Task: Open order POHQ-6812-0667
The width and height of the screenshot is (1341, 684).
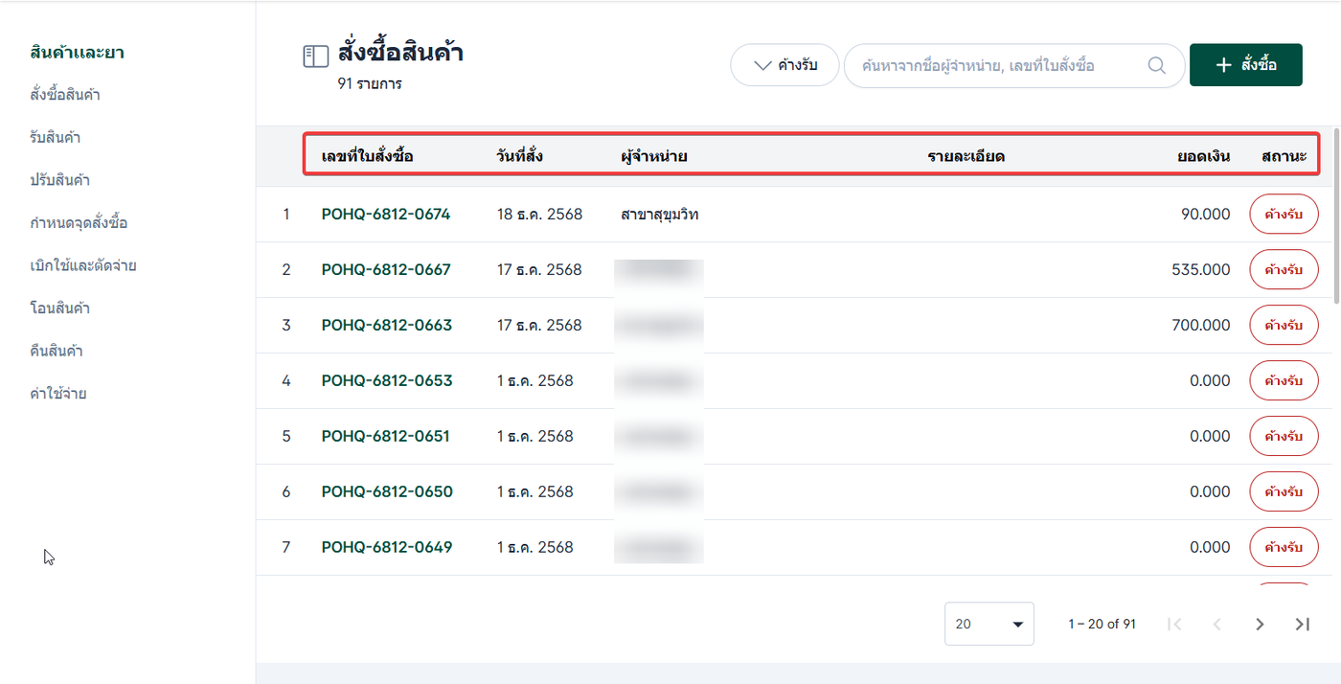Action: coord(386,269)
